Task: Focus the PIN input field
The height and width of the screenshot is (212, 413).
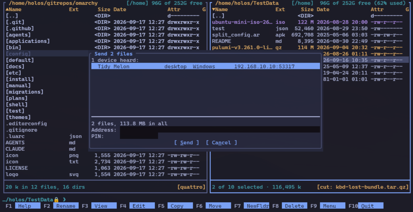Action: [x=139, y=136]
